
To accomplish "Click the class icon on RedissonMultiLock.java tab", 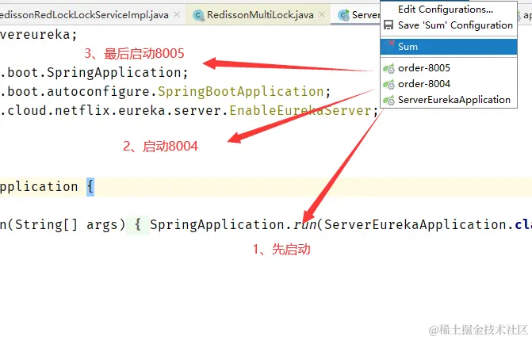I will [198, 15].
